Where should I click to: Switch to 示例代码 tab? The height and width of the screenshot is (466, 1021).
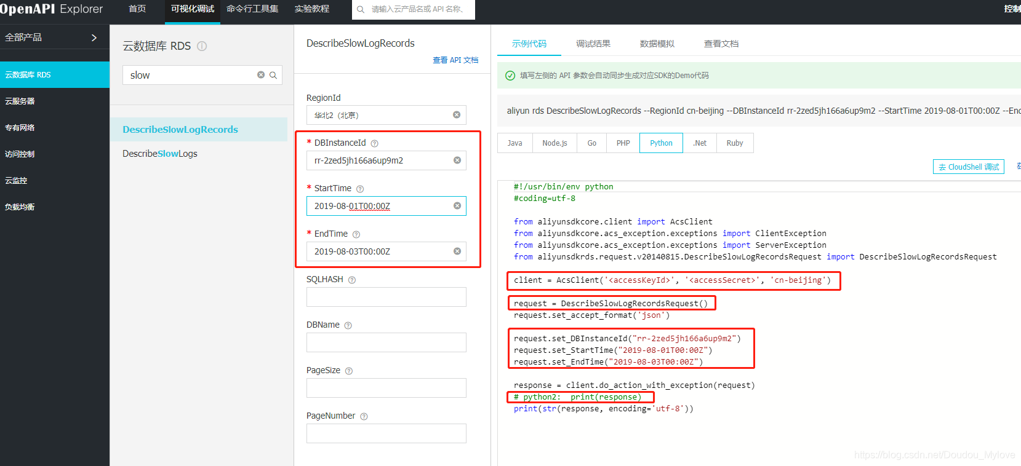tap(529, 44)
